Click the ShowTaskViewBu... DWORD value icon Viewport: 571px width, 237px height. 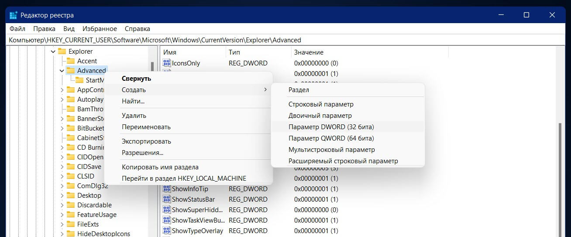[x=167, y=220]
